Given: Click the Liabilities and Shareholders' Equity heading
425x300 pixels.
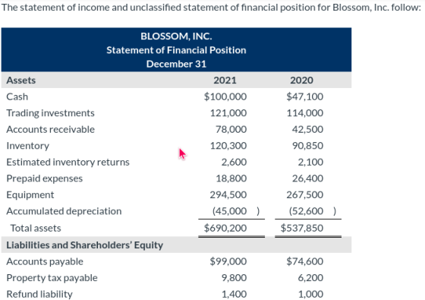Looking at the screenshot, I should tap(84, 245).
